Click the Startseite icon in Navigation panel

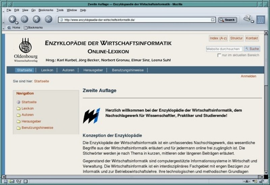pos(19,102)
